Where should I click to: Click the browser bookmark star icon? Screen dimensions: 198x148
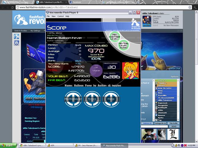190,7
